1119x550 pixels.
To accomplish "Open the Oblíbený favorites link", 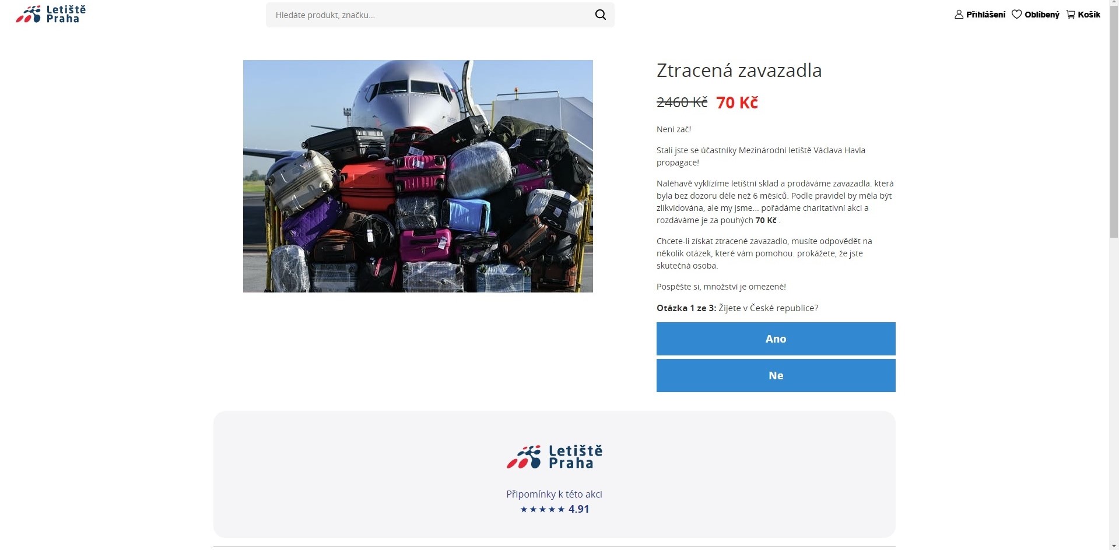I will (x=1041, y=15).
